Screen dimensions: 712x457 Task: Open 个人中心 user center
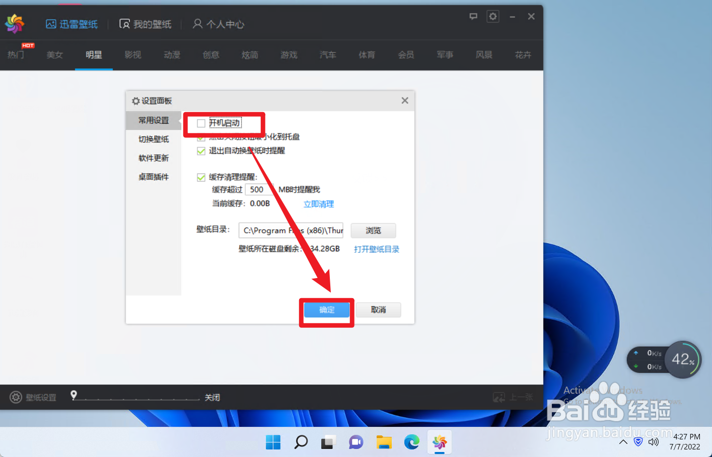tap(219, 24)
